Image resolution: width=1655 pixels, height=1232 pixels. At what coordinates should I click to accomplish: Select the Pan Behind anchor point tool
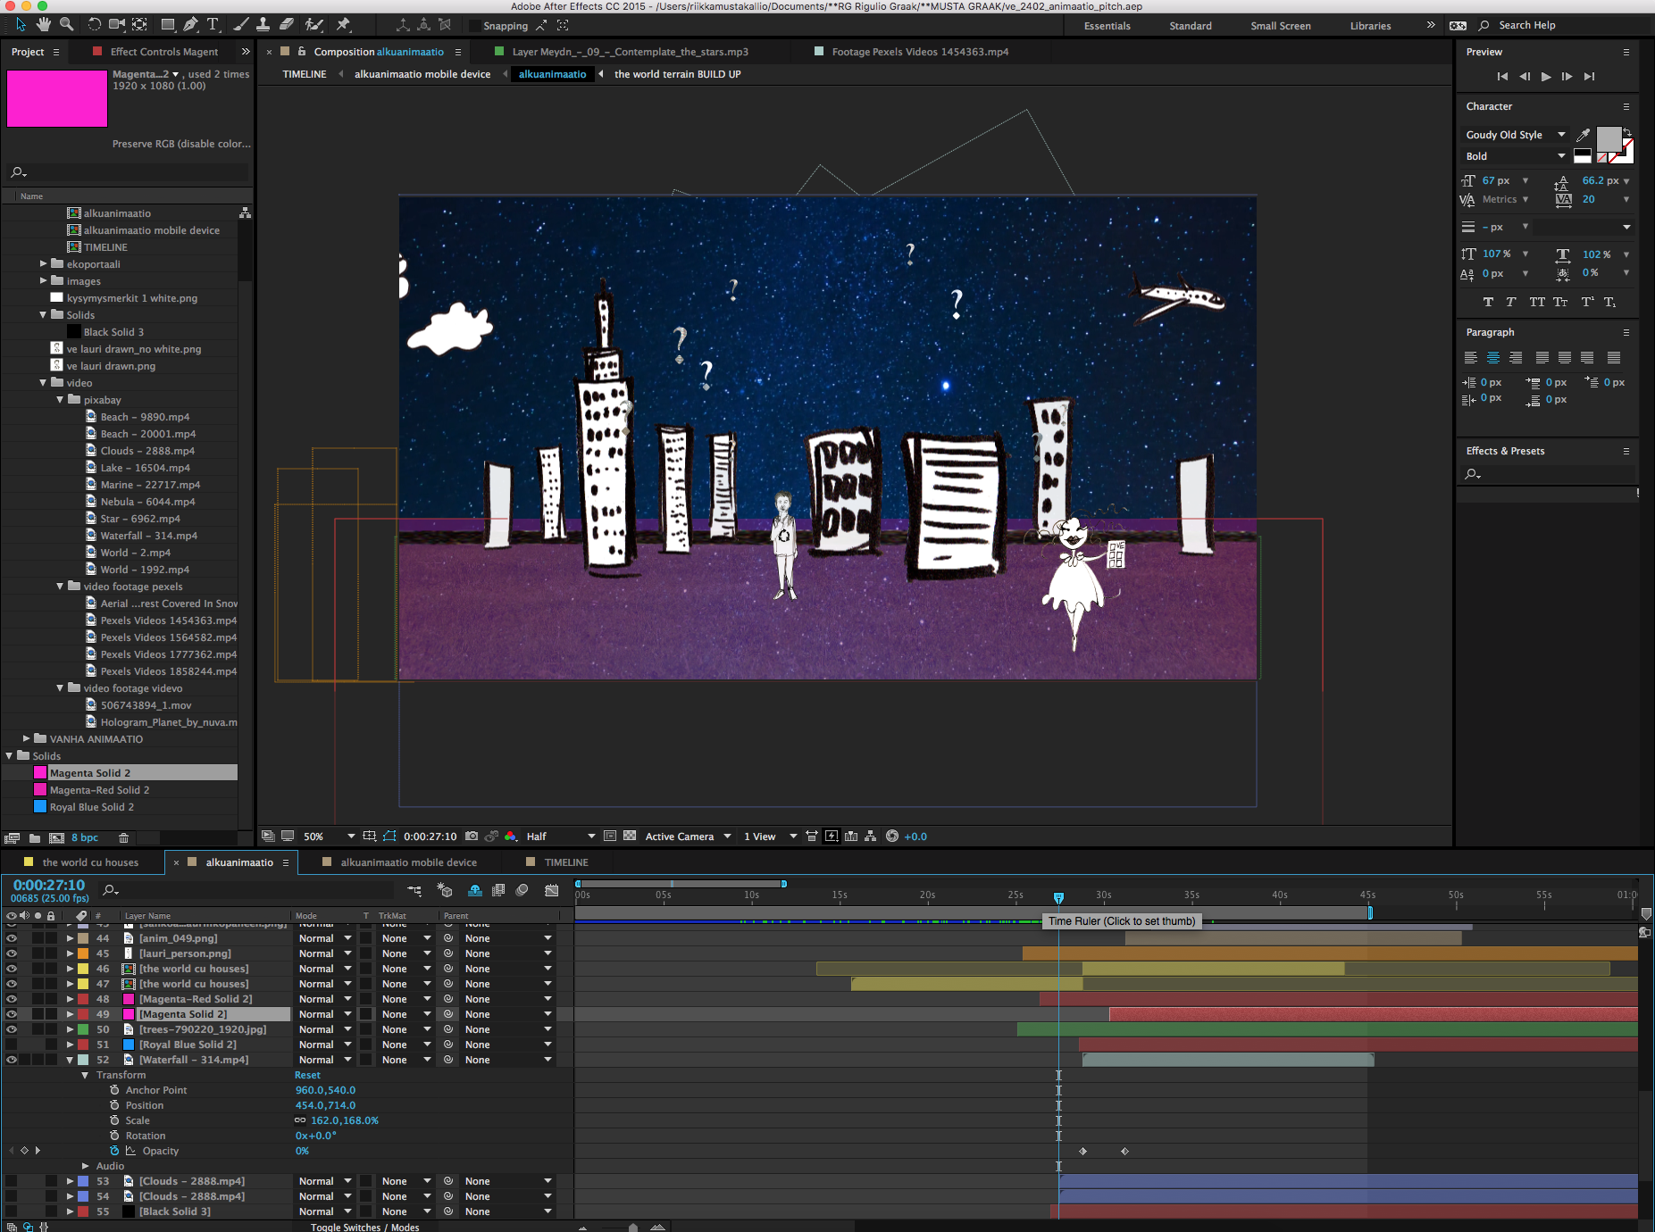[140, 24]
